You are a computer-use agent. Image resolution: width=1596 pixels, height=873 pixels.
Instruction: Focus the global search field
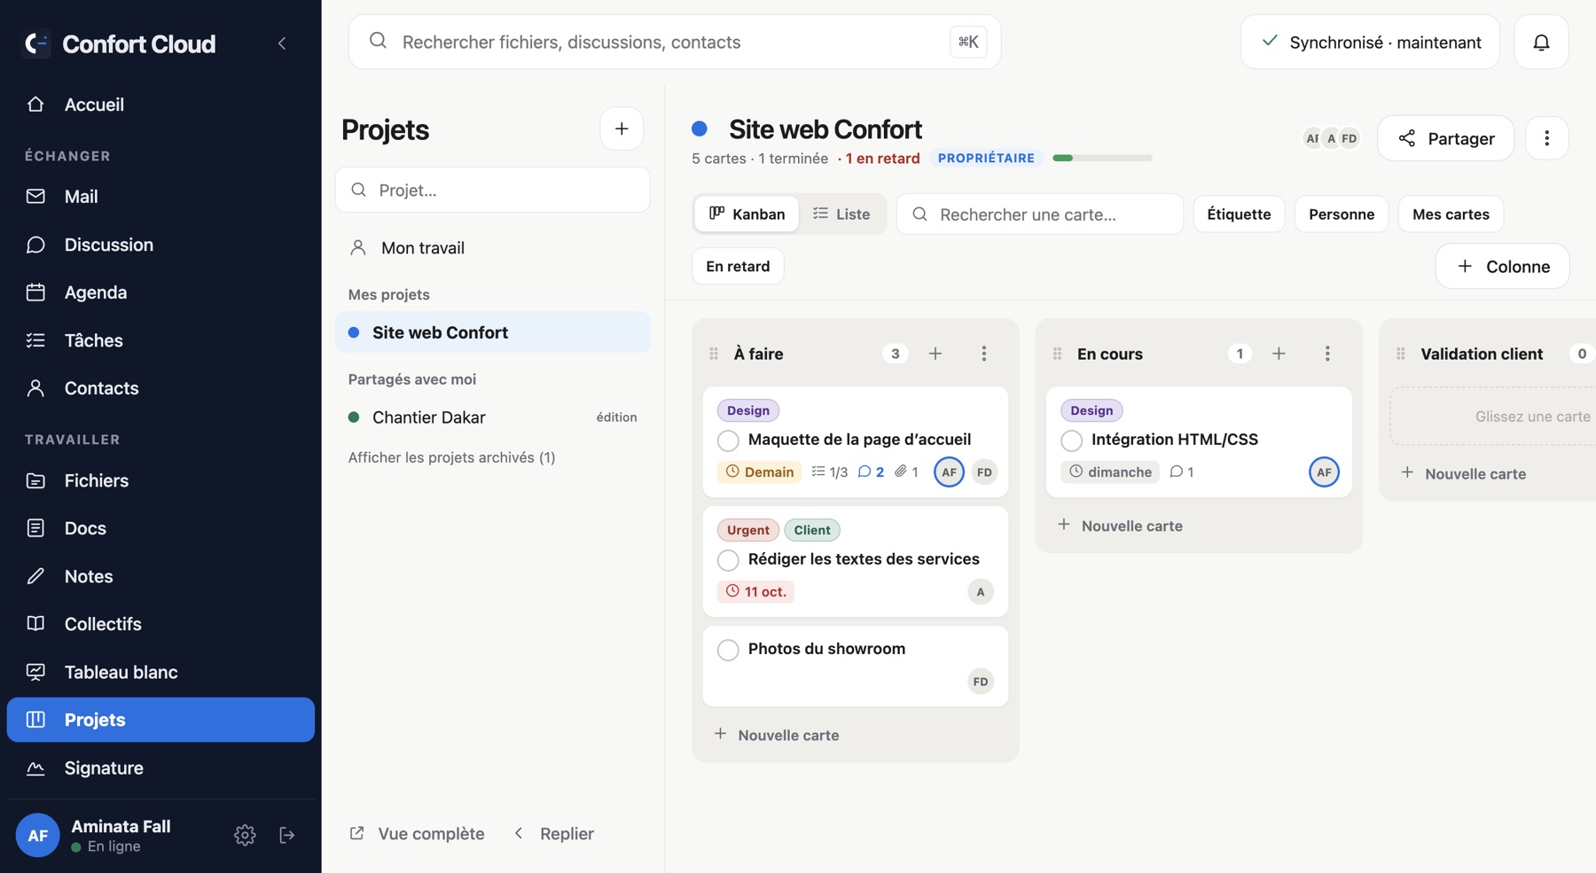coord(675,42)
